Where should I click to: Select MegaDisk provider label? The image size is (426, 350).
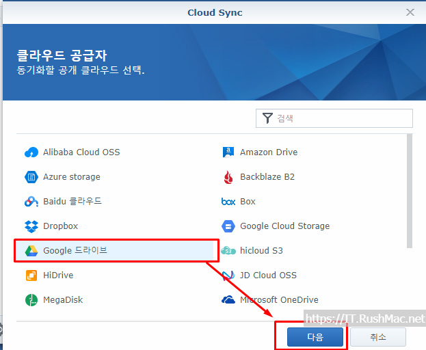click(63, 300)
